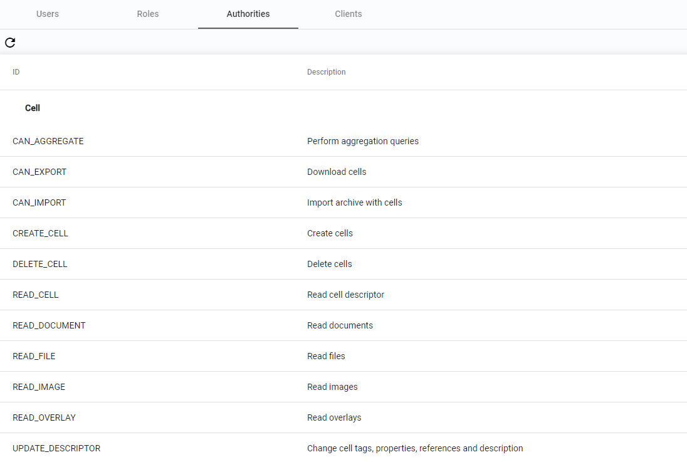The height and width of the screenshot is (462, 687).
Task: Pick the READ_DOCUMENT row
Action: [x=49, y=325]
